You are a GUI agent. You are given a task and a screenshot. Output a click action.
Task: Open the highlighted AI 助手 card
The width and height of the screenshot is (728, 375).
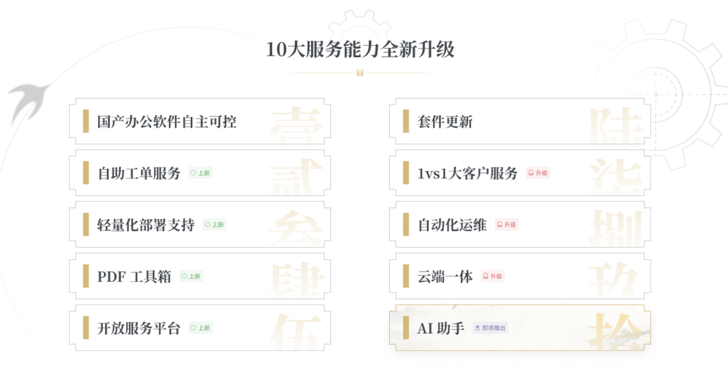click(x=520, y=327)
